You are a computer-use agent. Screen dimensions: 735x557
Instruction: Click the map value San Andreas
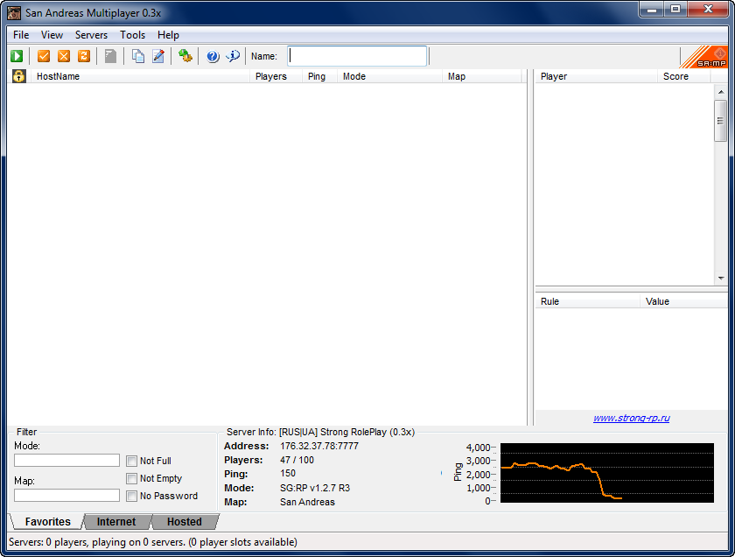(x=307, y=502)
